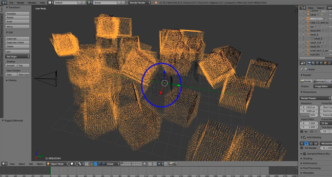The width and height of the screenshot is (332, 177).
Task: Click the info editor type icon top-left
Action: click(4, 3)
